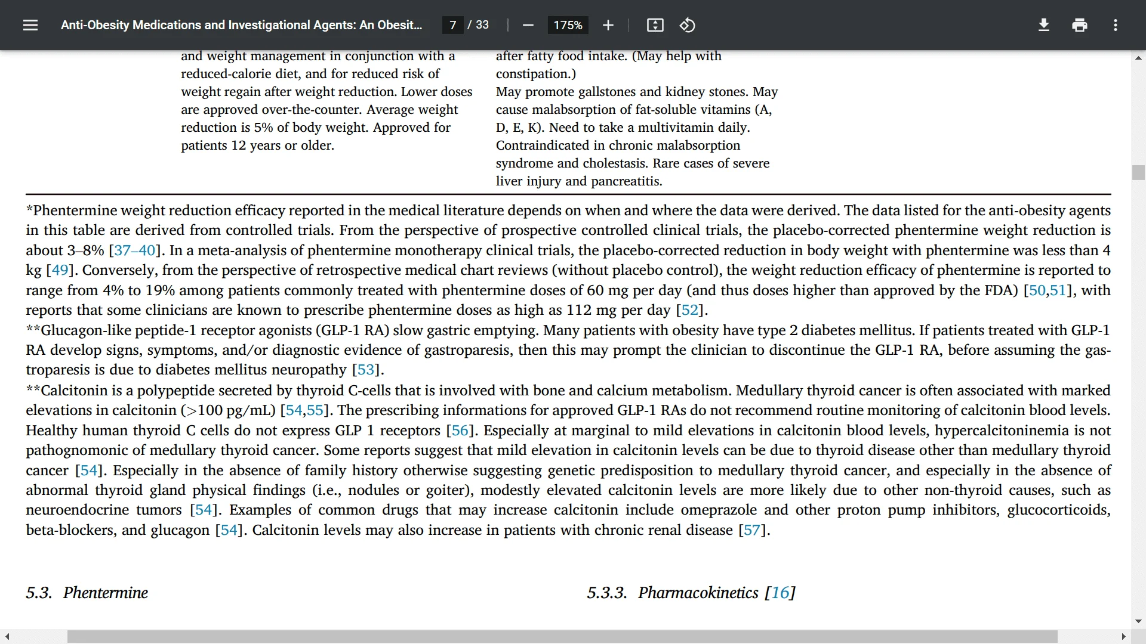
Task: Download the PDF file
Action: click(1043, 25)
